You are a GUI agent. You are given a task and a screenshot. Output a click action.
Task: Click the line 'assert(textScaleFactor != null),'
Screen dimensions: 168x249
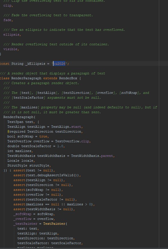pos(45,199)
